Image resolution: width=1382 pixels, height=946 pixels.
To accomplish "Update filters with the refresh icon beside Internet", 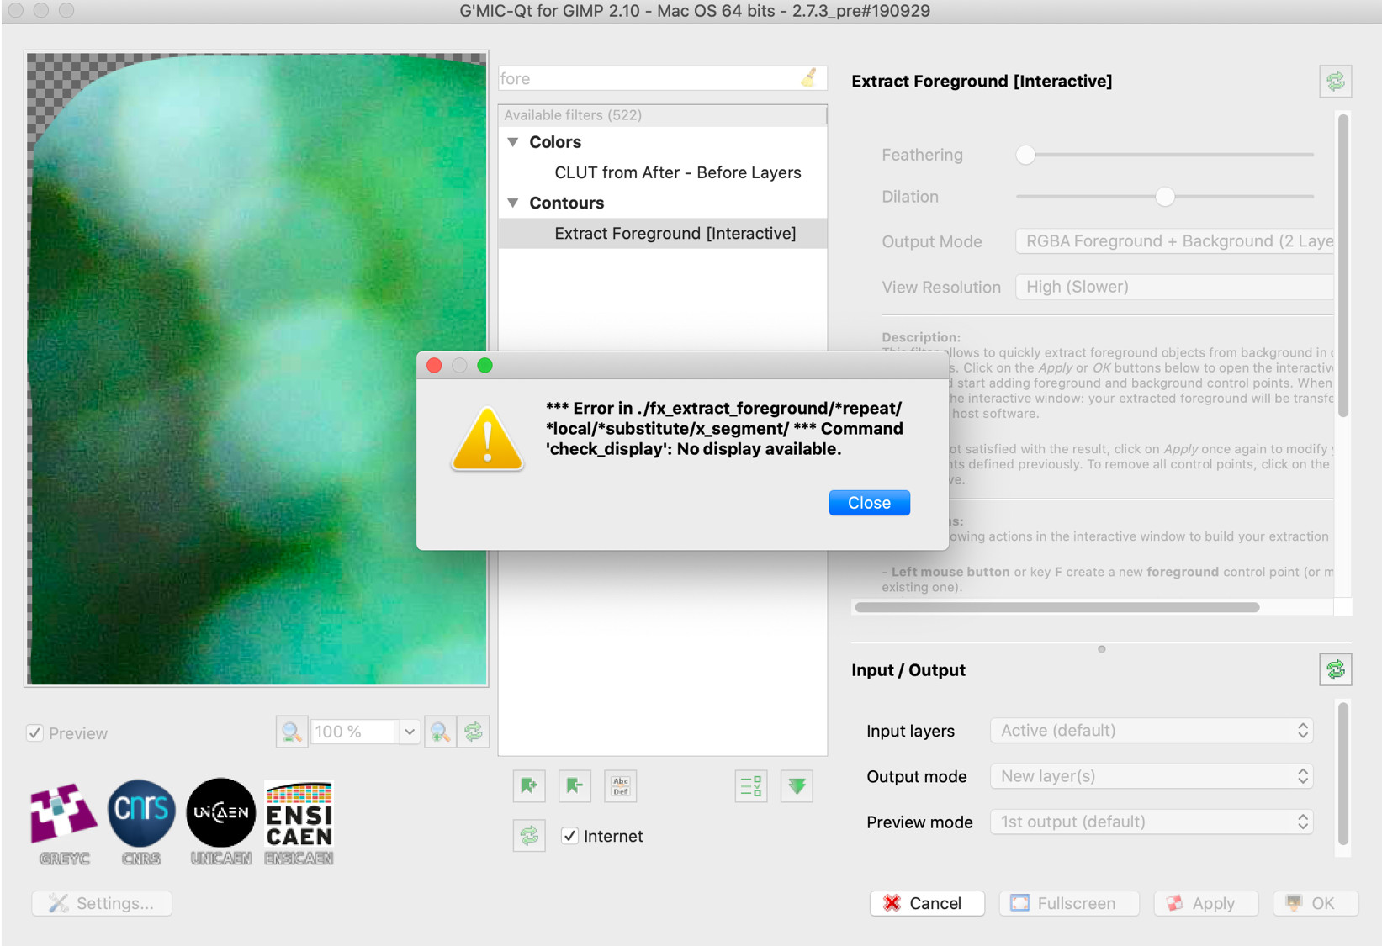I will 529,836.
